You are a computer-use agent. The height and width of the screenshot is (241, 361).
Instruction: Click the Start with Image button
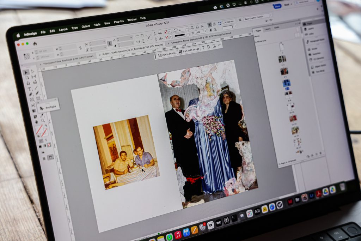[189, 50]
